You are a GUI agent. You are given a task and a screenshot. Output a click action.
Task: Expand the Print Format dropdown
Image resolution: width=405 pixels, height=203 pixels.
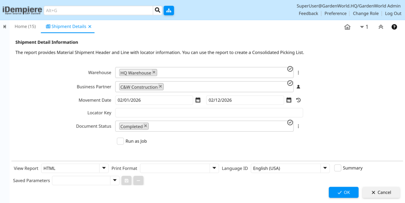[214, 168]
